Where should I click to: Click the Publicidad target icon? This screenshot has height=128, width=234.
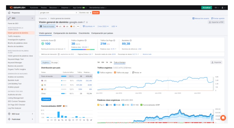[9, 119]
